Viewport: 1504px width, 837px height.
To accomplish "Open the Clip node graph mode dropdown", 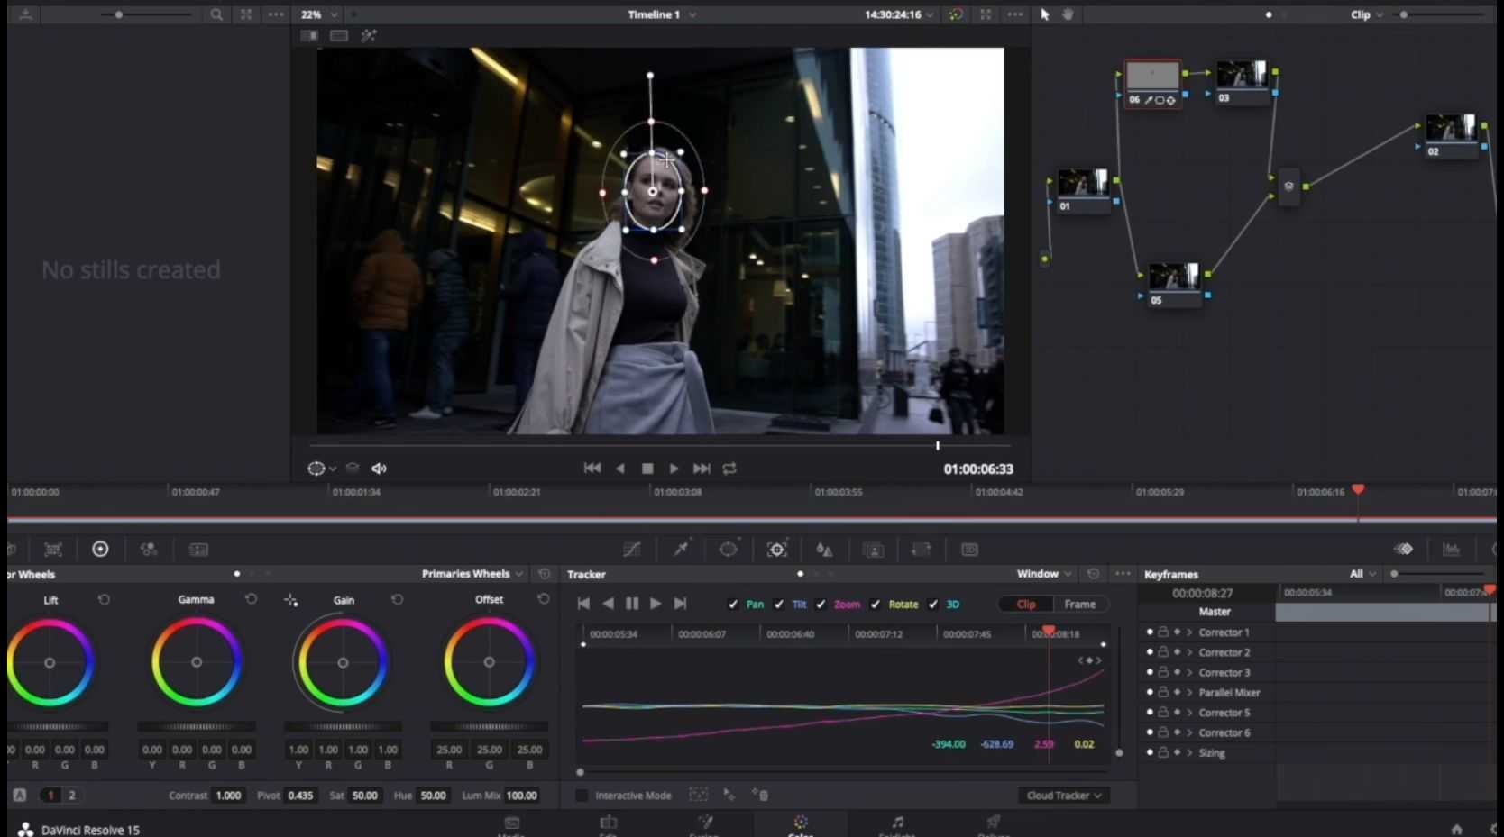I will click(x=1367, y=14).
